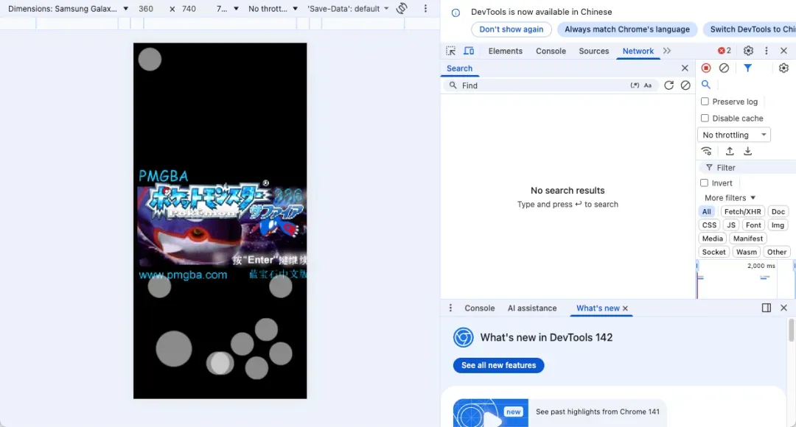This screenshot has width=796, height=427.
Task: Export HAR with the download icon
Action: click(747, 151)
